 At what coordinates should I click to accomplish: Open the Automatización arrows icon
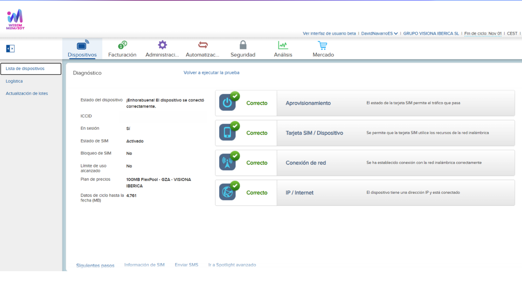203,45
